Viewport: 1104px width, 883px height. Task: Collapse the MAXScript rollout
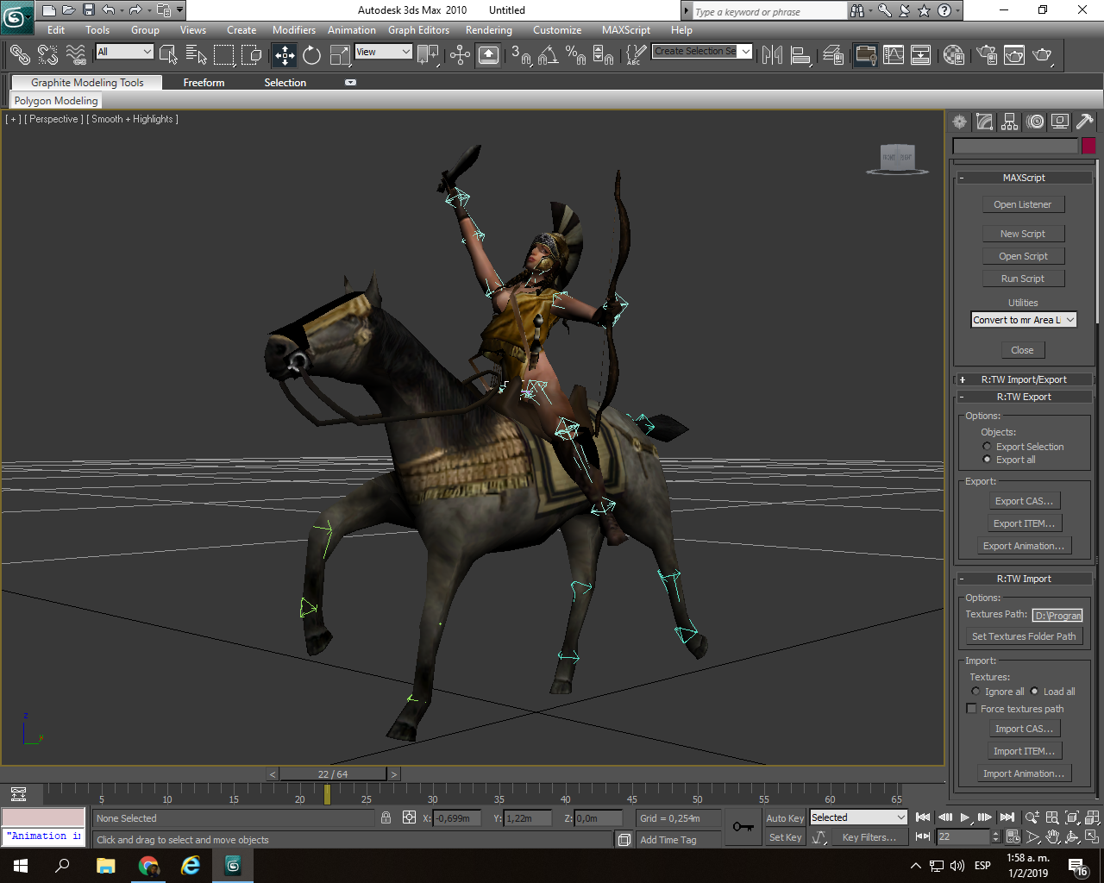point(1024,178)
